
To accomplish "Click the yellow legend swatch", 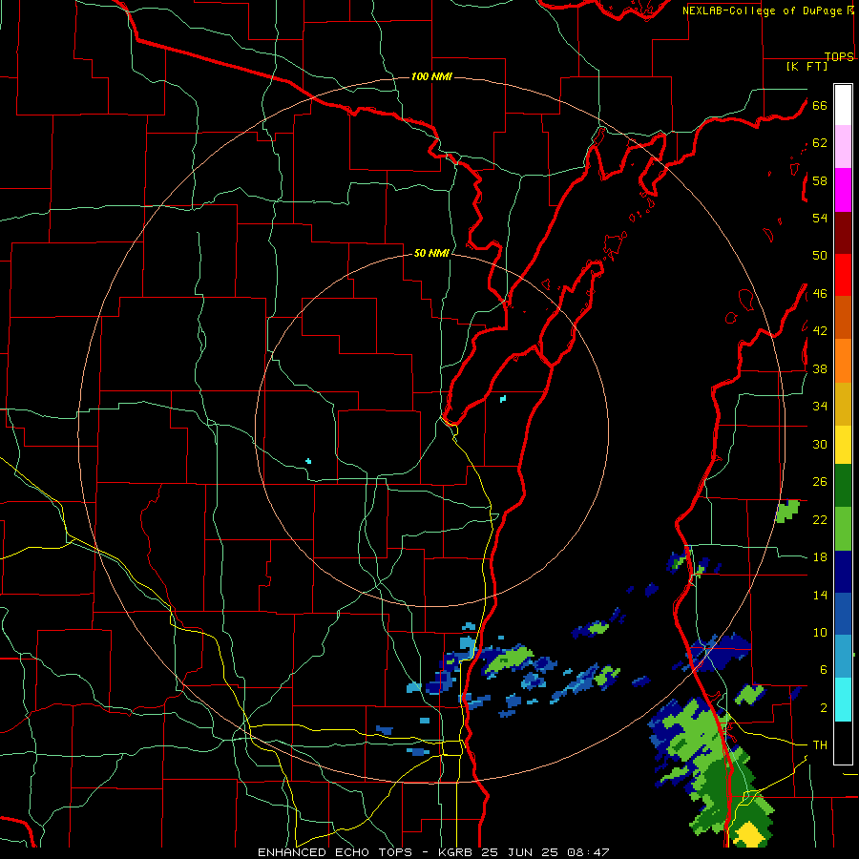I will (843, 445).
